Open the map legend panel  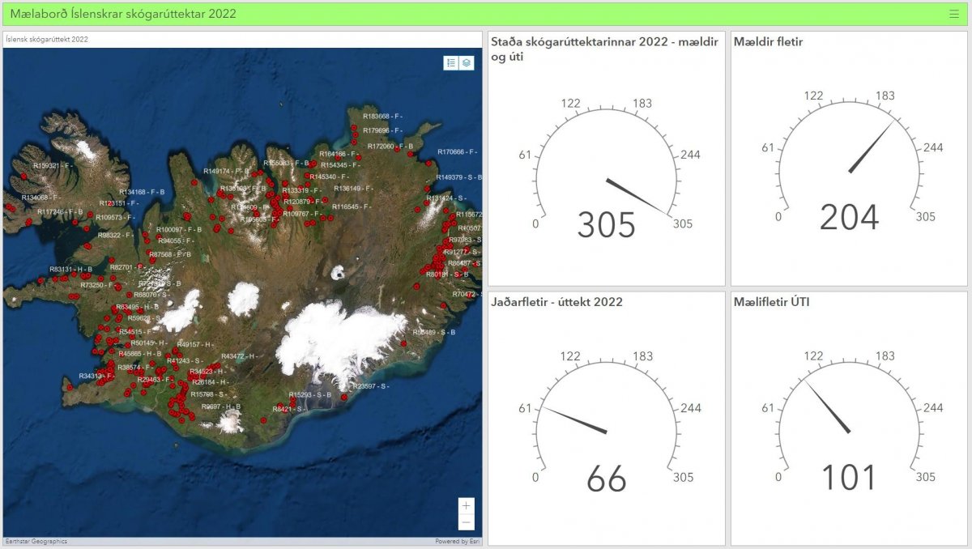click(451, 63)
